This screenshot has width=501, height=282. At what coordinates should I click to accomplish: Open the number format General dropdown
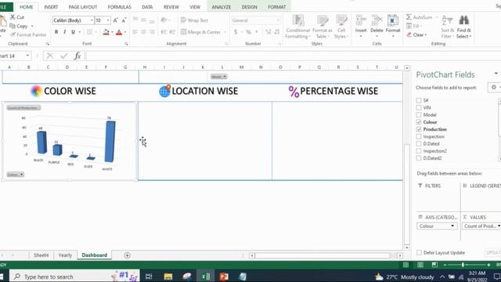click(x=278, y=20)
